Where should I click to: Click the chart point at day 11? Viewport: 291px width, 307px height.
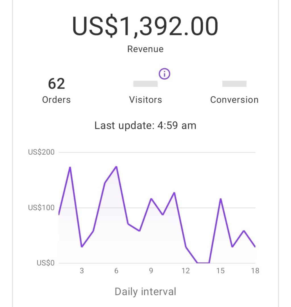[174, 193]
